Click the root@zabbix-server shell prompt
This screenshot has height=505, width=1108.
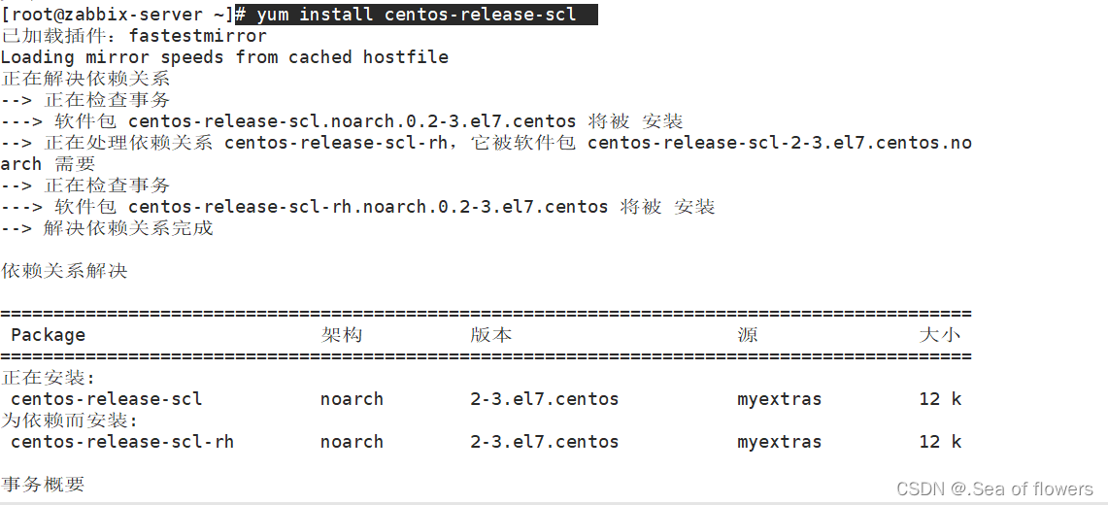tap(117, 14)
